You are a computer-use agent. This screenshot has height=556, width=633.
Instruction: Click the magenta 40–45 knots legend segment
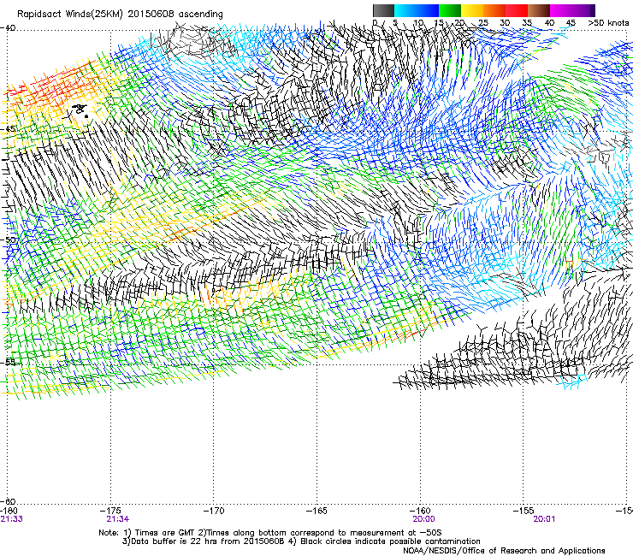point(561,10)
